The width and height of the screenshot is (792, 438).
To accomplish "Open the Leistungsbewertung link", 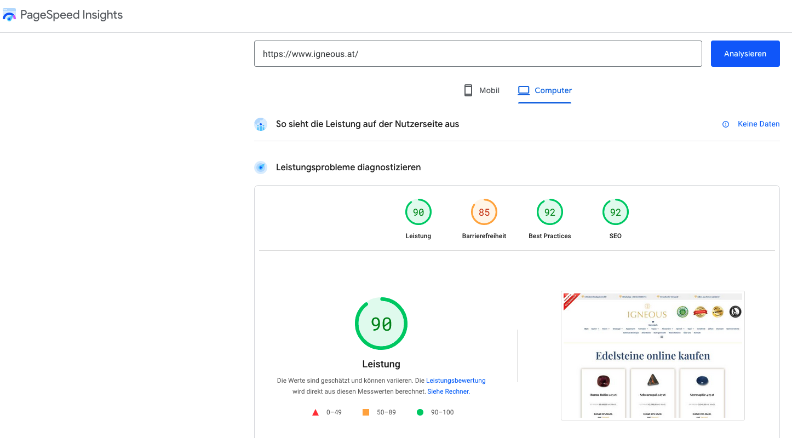I will click(x=456, y=381).
